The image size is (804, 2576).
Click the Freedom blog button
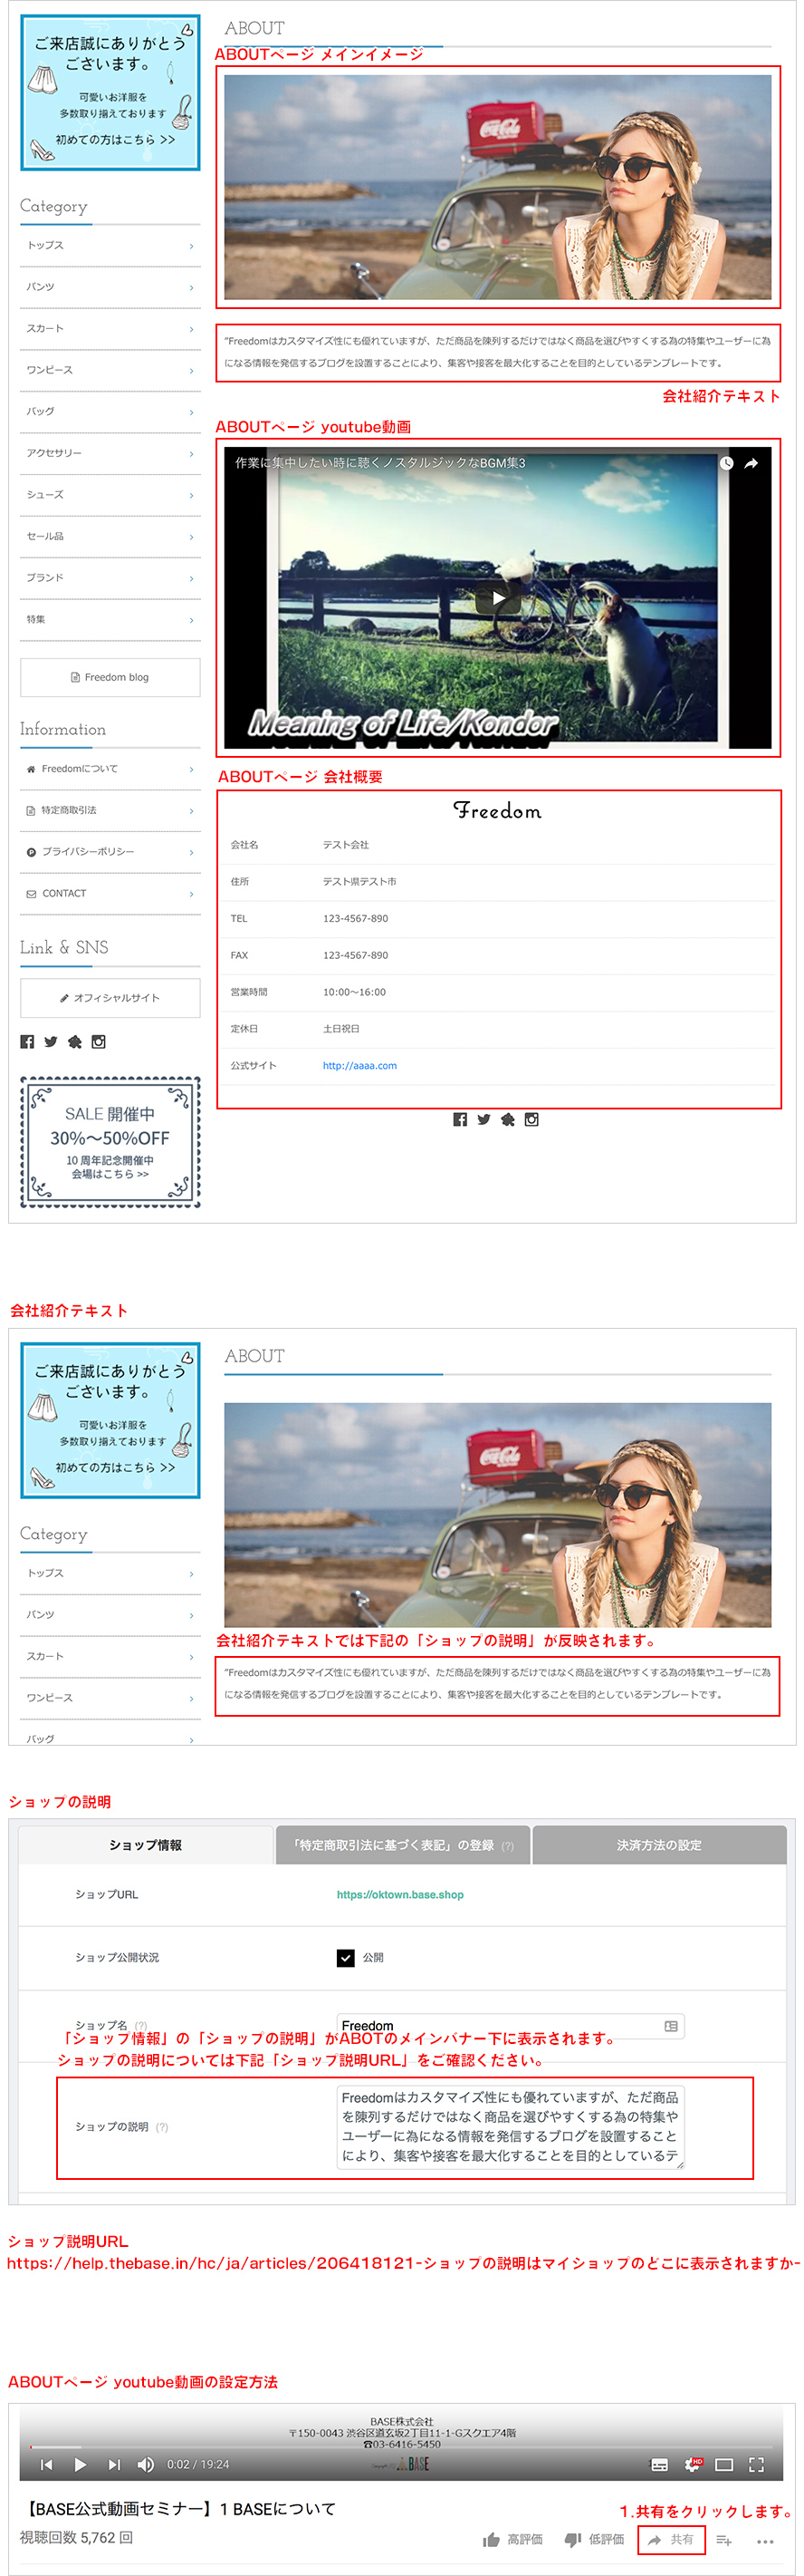110,678
